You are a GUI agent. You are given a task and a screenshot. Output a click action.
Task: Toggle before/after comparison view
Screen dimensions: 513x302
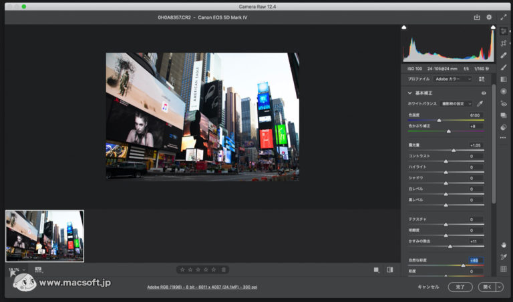tap(390, 270)
